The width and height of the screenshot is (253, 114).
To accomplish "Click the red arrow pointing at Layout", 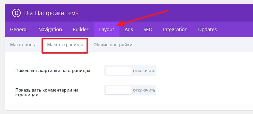I will coord(143,18).
